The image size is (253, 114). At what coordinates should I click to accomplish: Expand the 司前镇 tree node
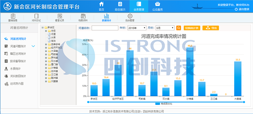click(x=46, y=54)
